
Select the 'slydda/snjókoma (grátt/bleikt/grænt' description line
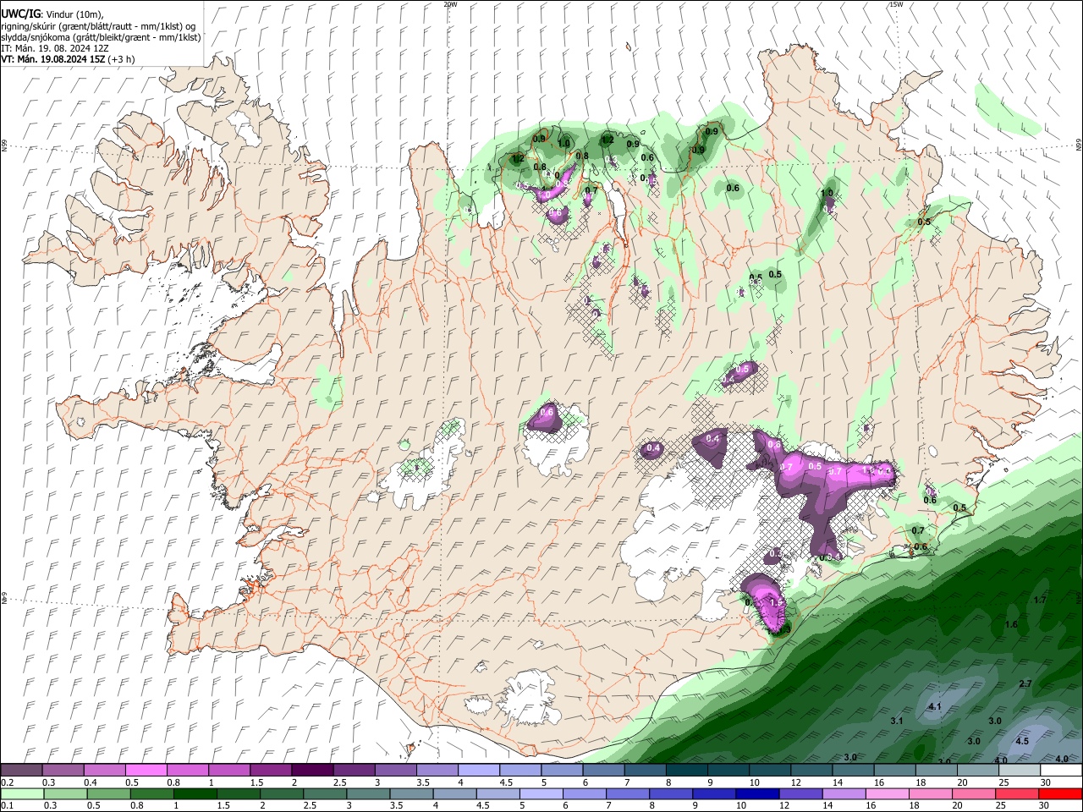tap(101, 37)
